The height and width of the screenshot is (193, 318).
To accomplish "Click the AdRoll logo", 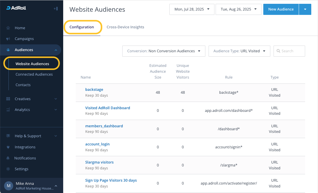I will 16,8.
